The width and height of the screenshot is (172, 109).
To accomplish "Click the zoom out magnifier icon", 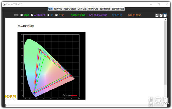I will pos(161,15).
